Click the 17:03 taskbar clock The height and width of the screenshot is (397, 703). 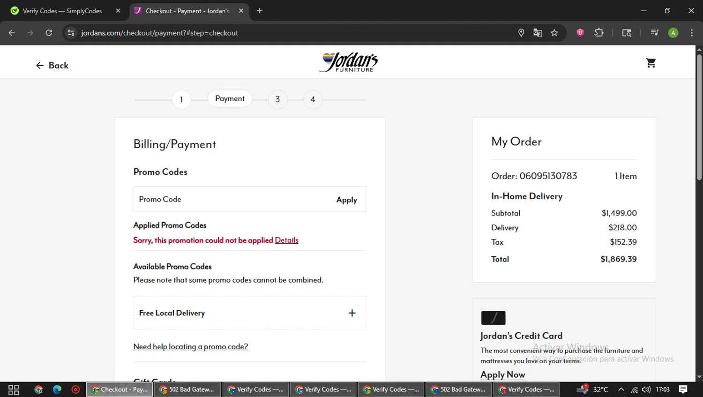[x=663, y=390]
